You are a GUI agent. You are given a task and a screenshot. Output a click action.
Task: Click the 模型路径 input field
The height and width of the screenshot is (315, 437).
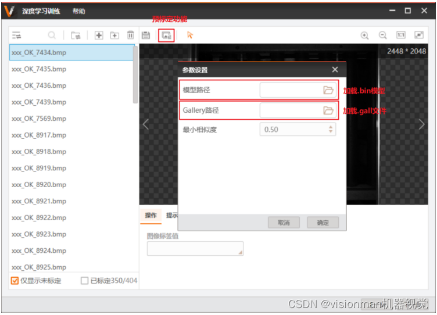298,90
